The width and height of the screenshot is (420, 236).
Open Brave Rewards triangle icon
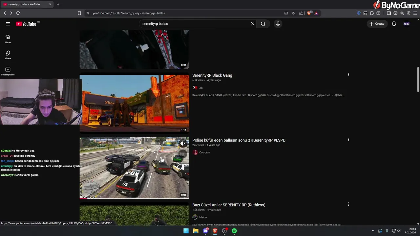pos(316,13)
